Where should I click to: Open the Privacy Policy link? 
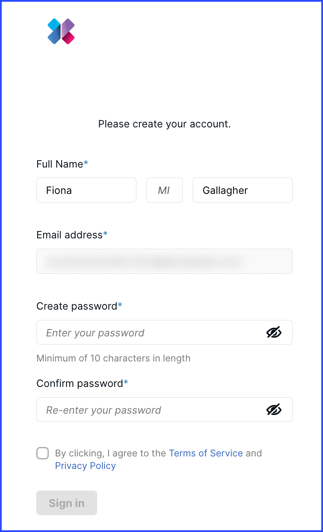[85, 466]
